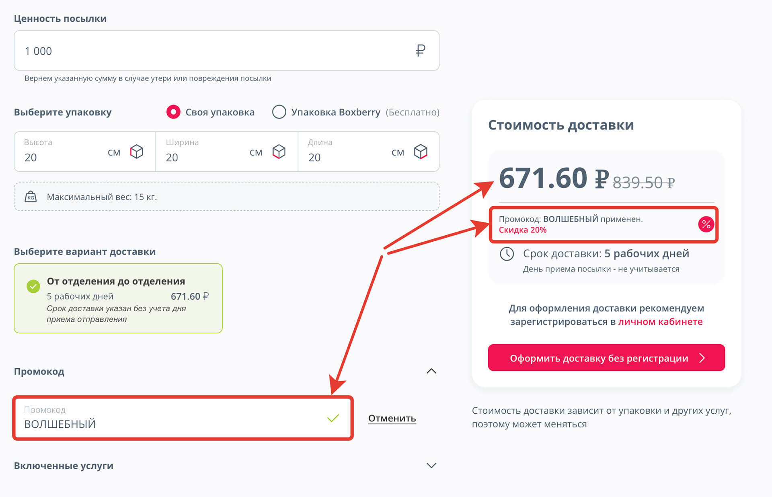Viewport: 772px width, 497px height.
Task: Click Оформить доставку без регистрации button
Action: 606,358
